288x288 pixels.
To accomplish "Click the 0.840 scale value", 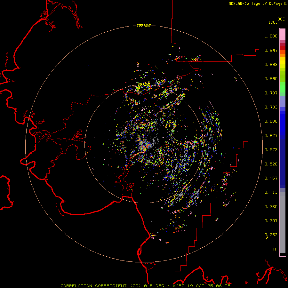I will coord(271,79).
